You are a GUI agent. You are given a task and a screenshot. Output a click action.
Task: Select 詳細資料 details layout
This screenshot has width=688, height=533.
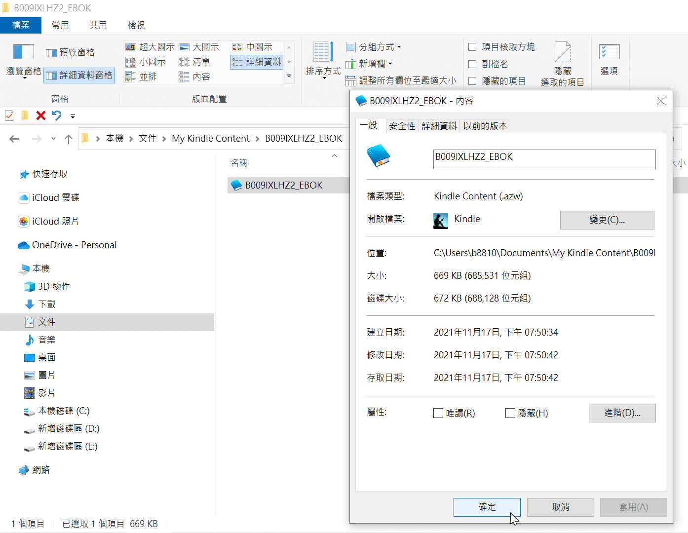(257, 62)
